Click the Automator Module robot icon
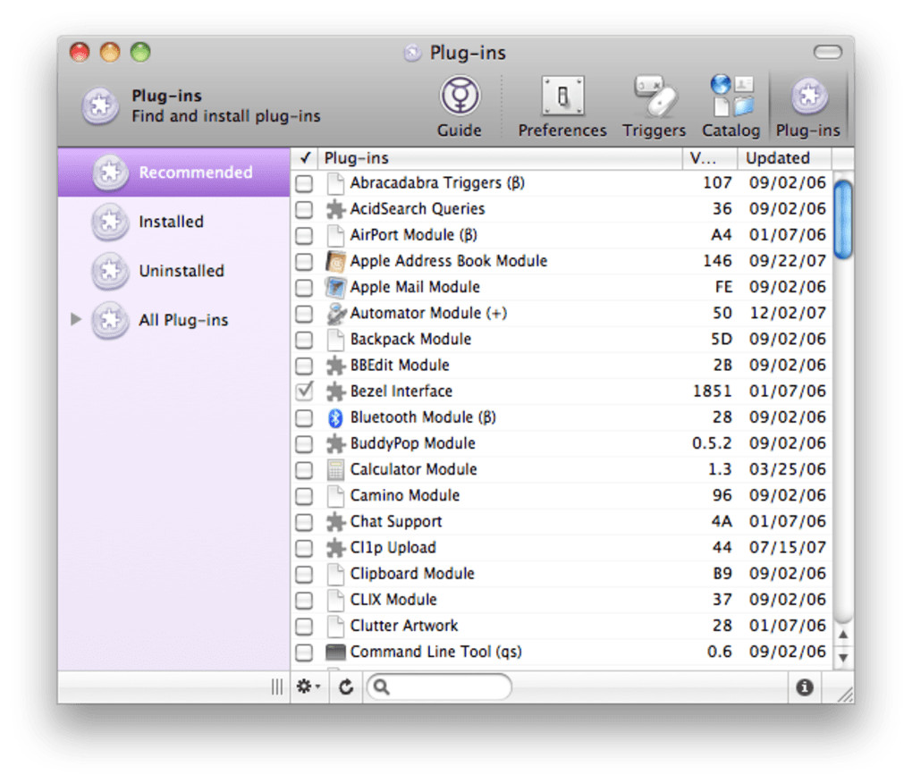Viewport: 912px width, 783px height. coord(335,314)
